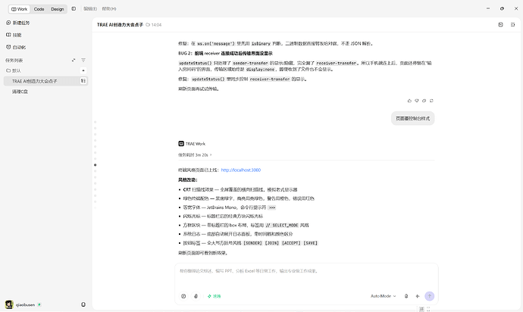
Task: Create a new task via 新建任务
Action: tap(18, 23)
